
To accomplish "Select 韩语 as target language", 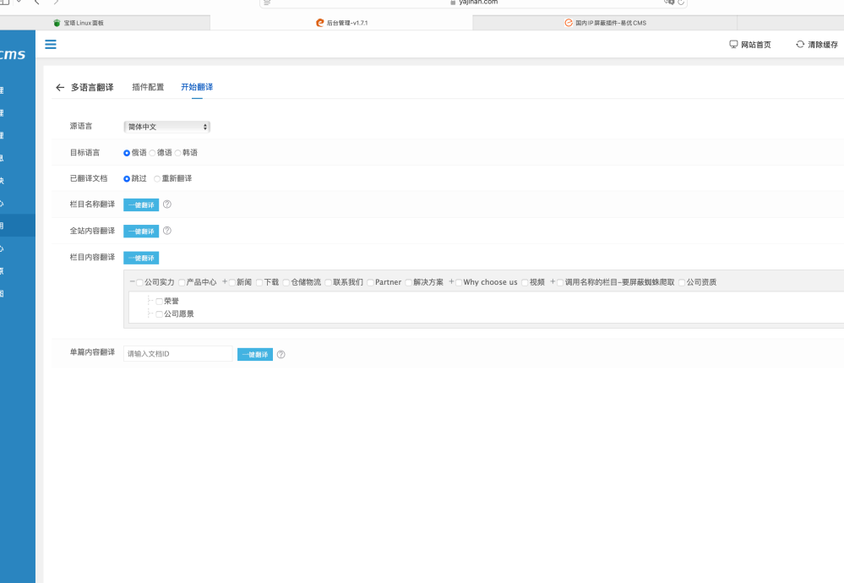I will click(x=177, y=153).
